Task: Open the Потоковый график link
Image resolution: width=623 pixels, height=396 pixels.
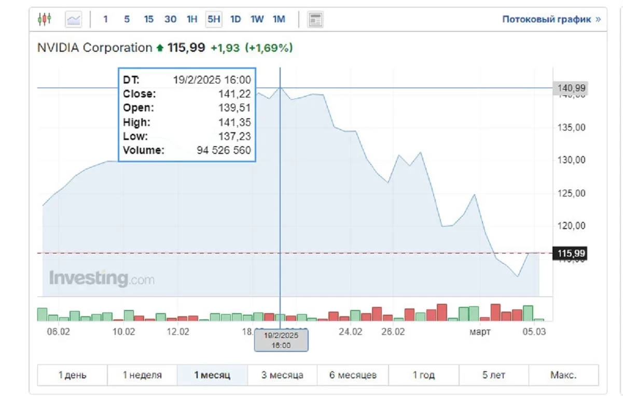Action: [x=551, y=20]
